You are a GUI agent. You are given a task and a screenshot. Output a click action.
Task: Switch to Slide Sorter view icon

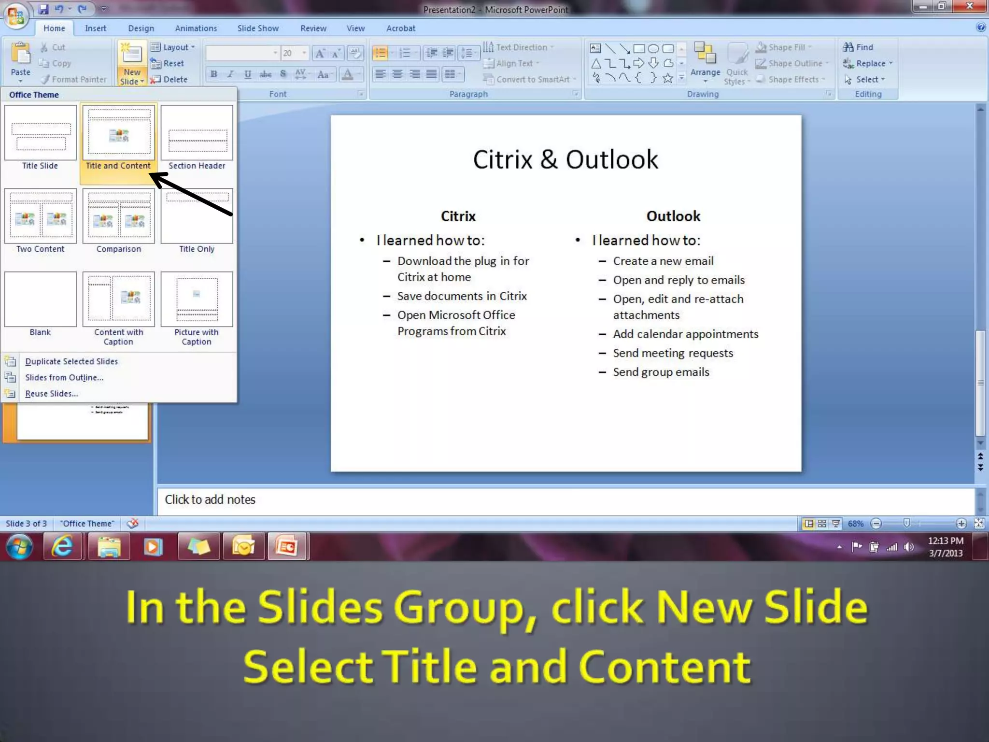(x=822, y=524)
